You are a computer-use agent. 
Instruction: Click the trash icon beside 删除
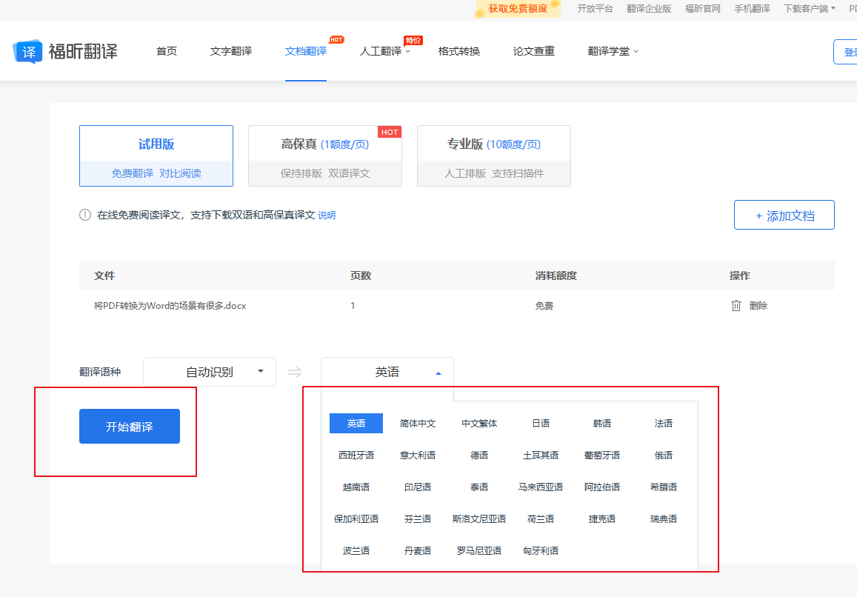[736, 306]
